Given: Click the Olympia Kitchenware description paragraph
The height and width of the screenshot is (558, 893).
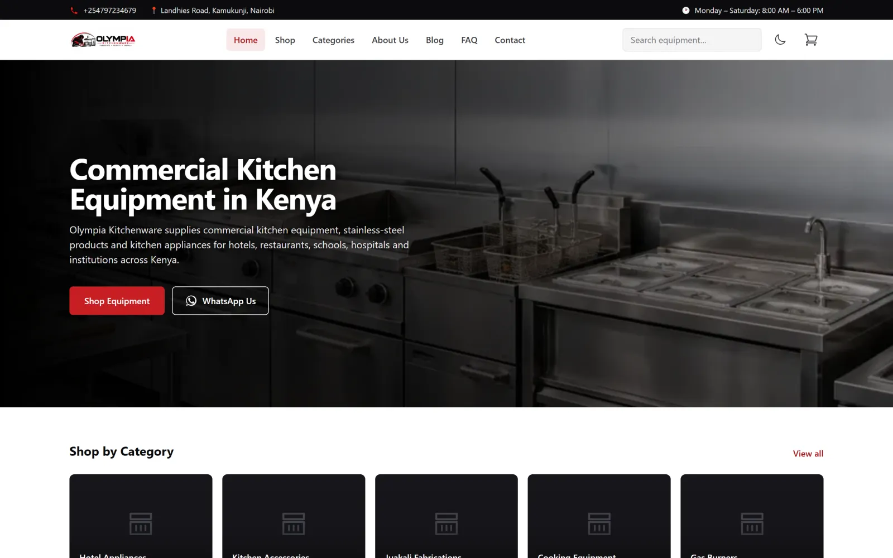Looking at the screenshot, I should 239,245.
